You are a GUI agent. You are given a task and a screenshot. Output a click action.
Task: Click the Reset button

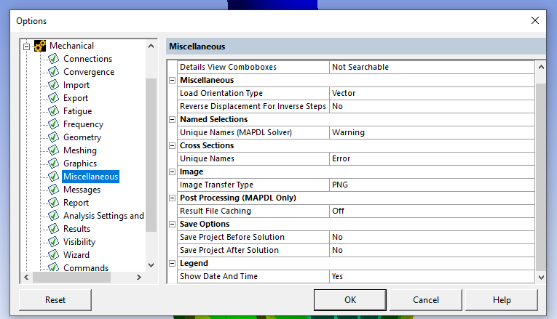(55, 300)
